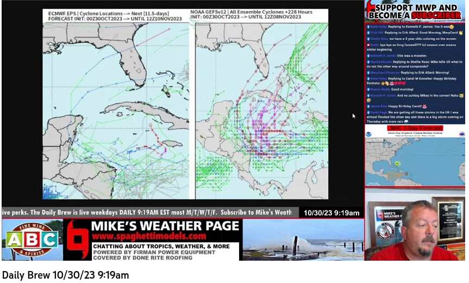This screenshot has width=469, height=283.
Task: Click the Facebook icon beside Nancie Weldy's comment
Action: point(368,89)
